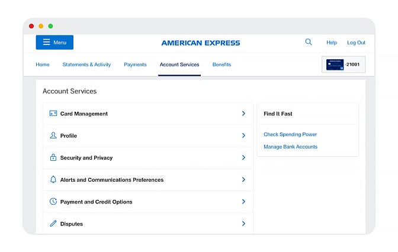Switch to the Payments tab
Screen dimensions: 398x252
[135, 64]
